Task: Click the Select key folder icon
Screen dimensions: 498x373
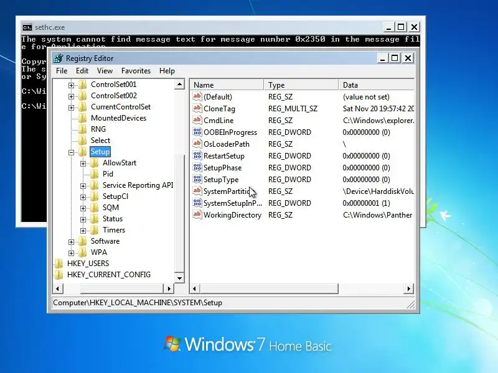Action: pos(83,140)
